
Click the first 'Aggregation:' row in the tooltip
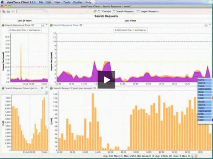205,89
